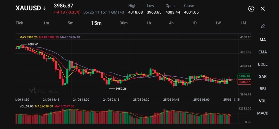The height and width of the screenshot is (129, 279).
Task: Click the 24/06 14:45 time axis label
Action: [x=51, y=100]
